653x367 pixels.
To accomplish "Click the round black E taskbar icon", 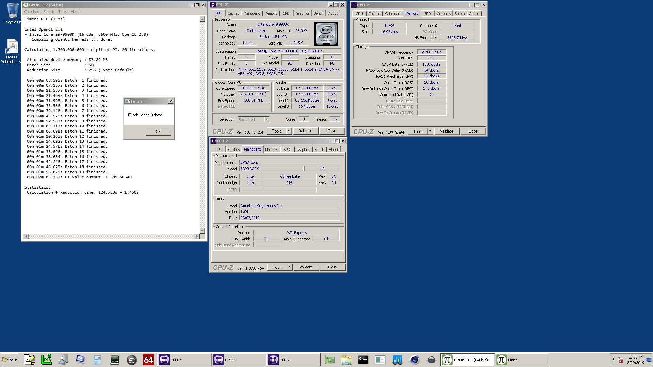I will (132, 360).
